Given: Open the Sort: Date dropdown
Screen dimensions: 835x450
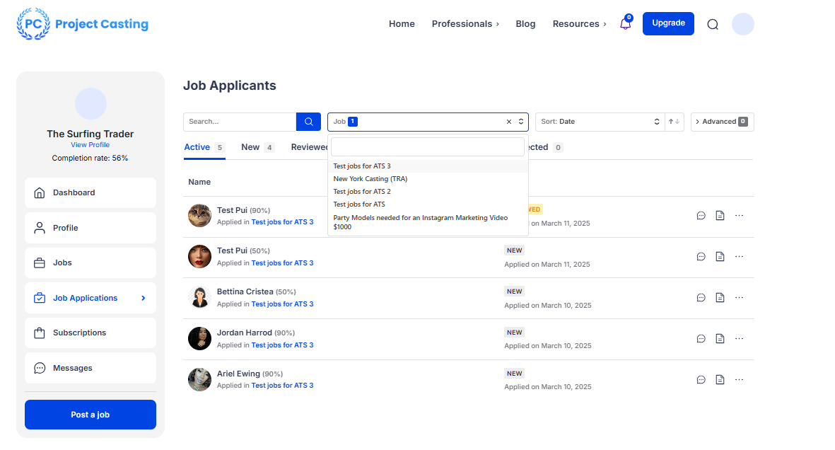Looking at the screenshot, I should click(600, 122).
